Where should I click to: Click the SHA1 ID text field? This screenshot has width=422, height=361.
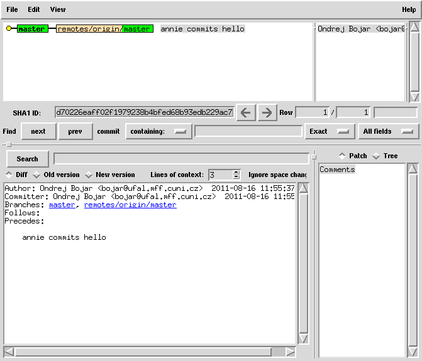[144, 112]
